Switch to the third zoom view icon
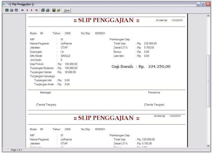Image resolution: width=213 pixels, height=153 pixels. click(16, 10)
